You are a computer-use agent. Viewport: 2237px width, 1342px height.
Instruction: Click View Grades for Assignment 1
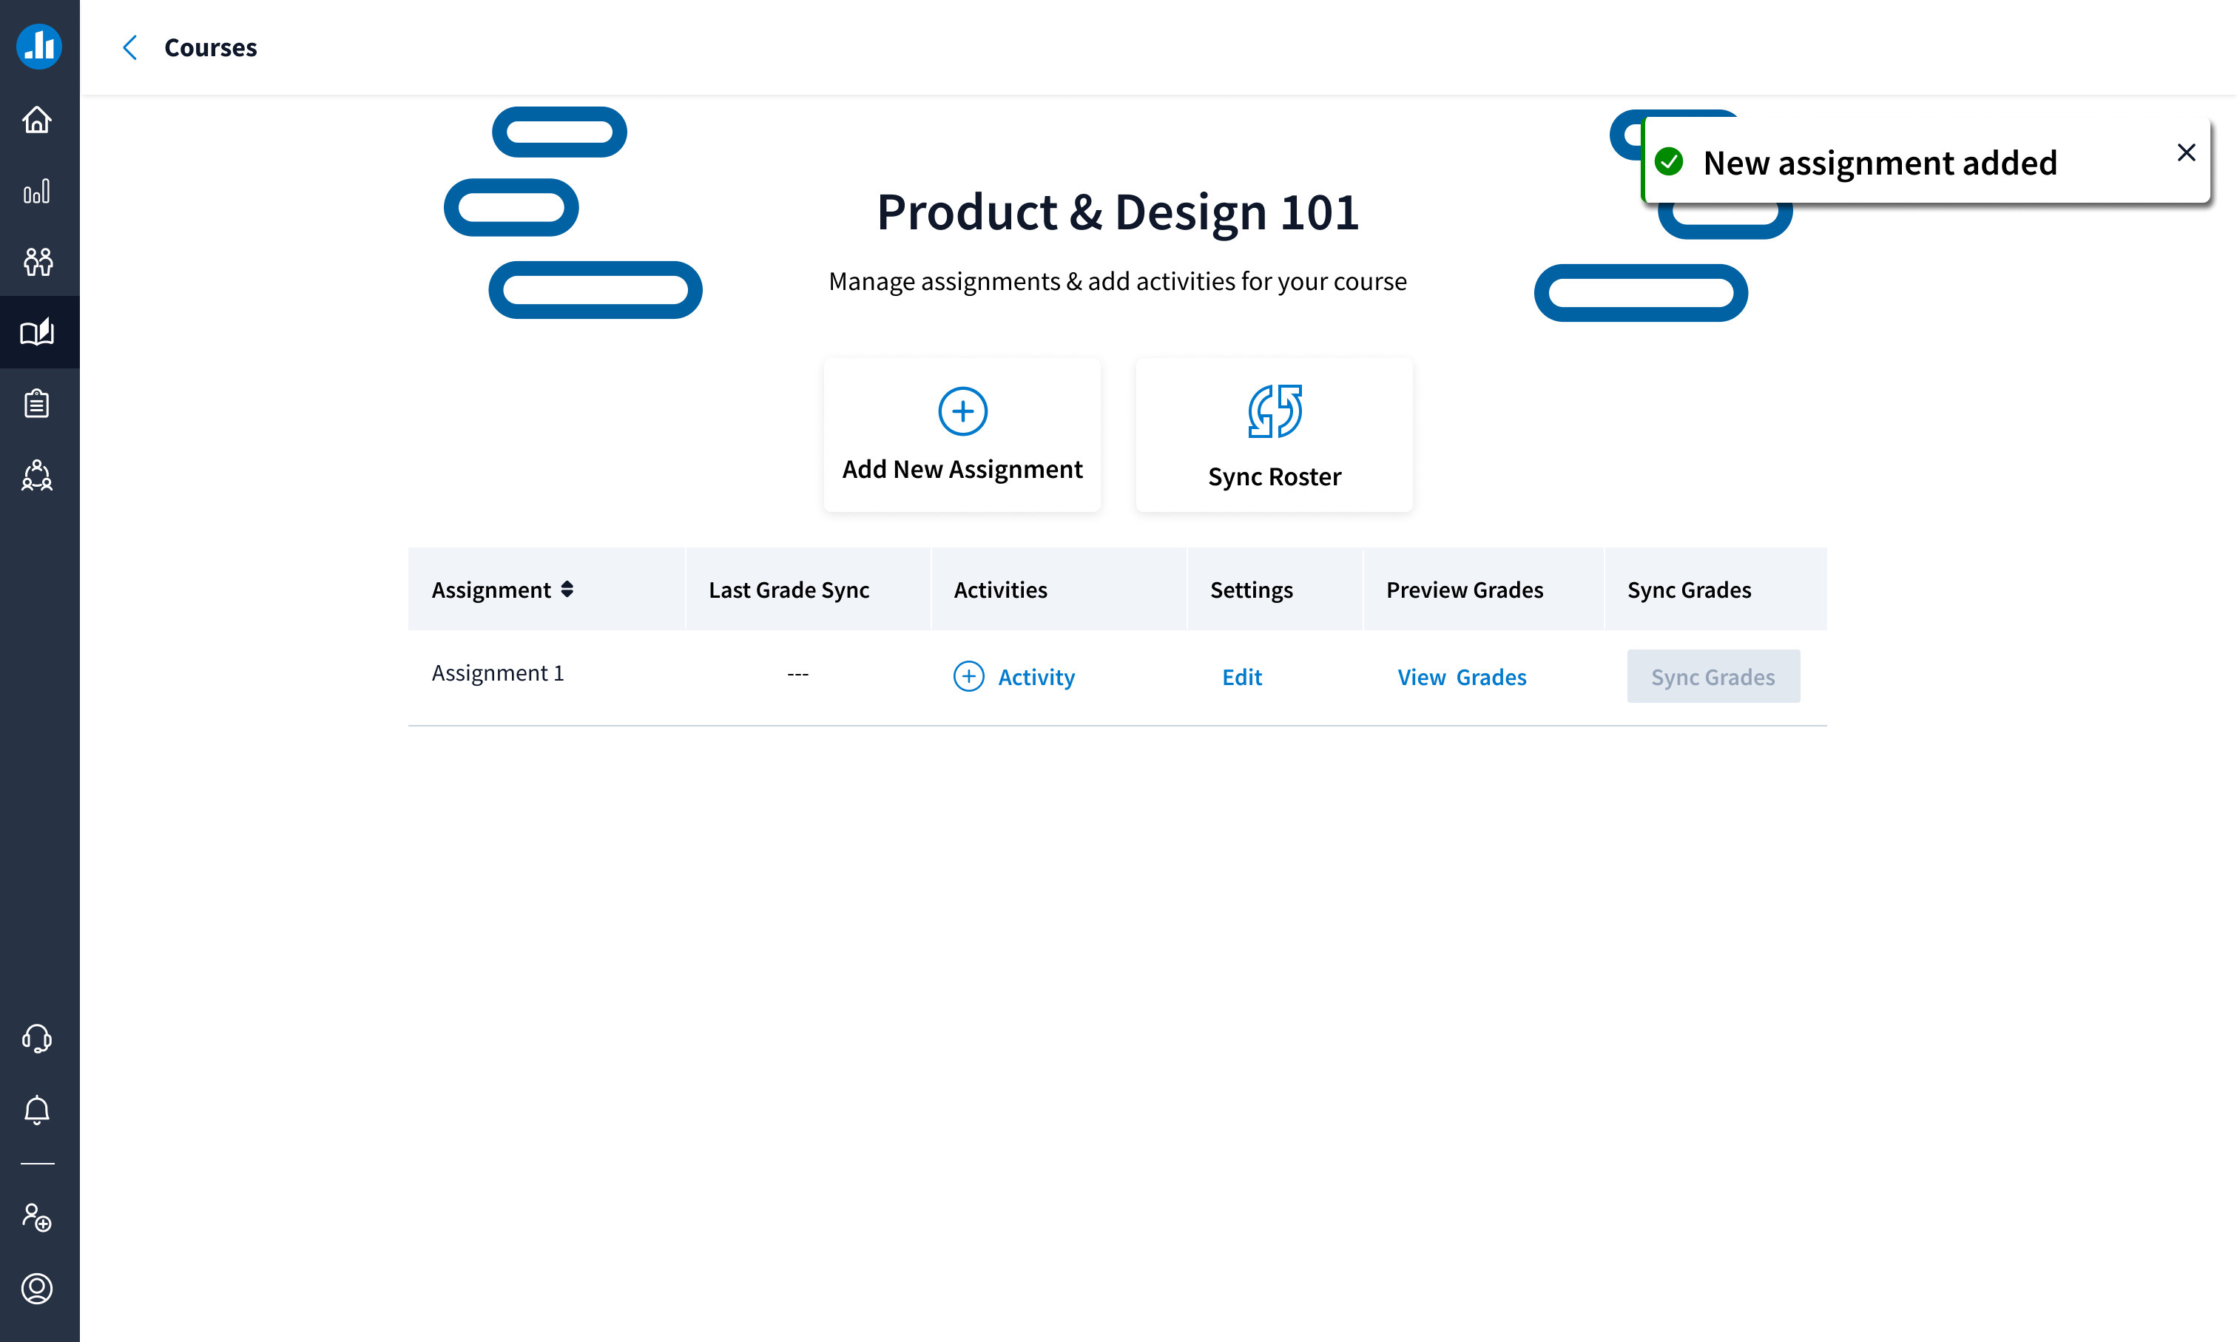pyautogui.click(x=1461, y=676)
